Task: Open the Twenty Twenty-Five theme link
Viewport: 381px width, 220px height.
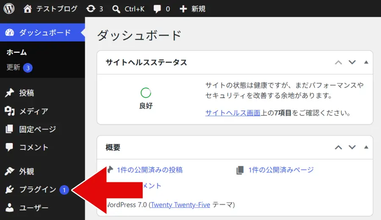Action: pos(180,205)
